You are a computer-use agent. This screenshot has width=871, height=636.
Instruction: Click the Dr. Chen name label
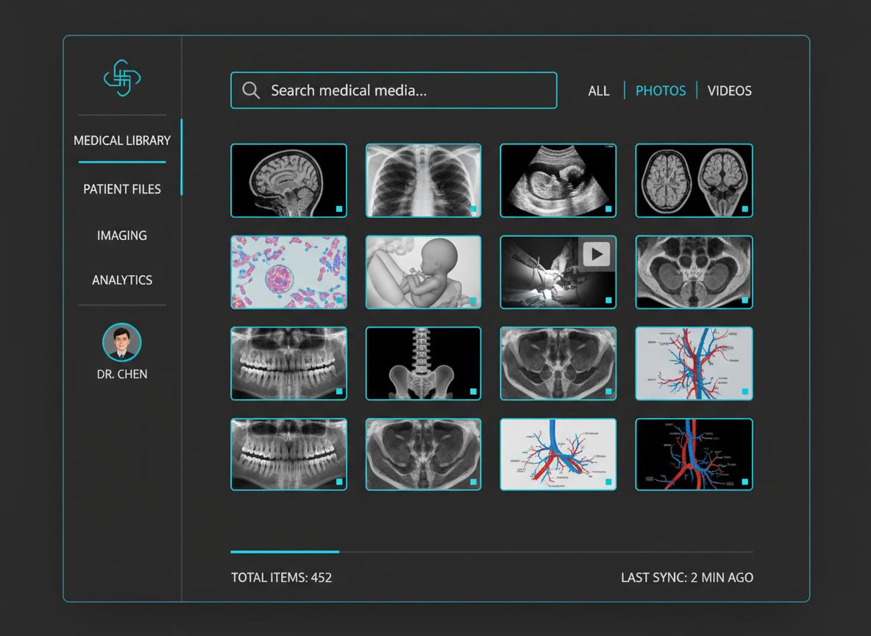(x=122, y=374)
